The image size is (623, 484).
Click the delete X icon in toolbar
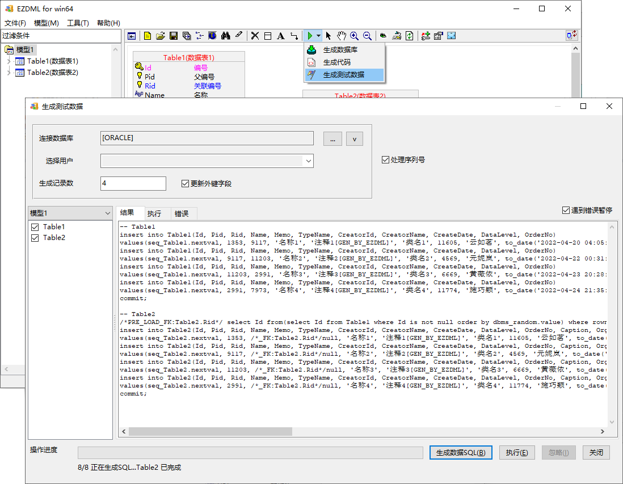[x=255, y=36]
